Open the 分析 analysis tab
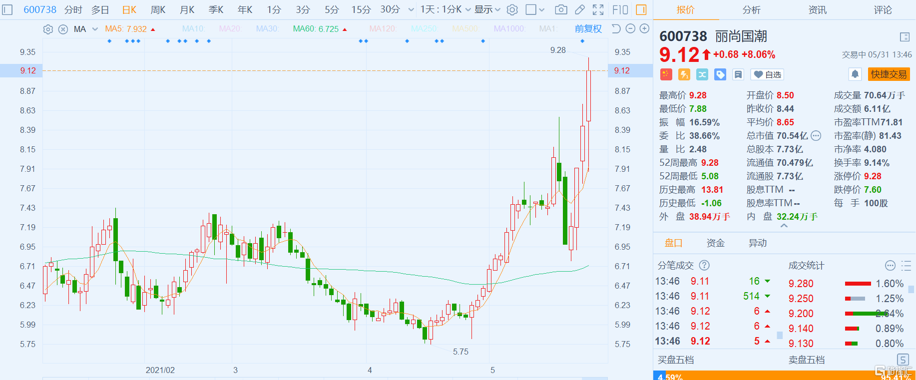The height and width of the screenshot is (380, 916). (752, 10)
